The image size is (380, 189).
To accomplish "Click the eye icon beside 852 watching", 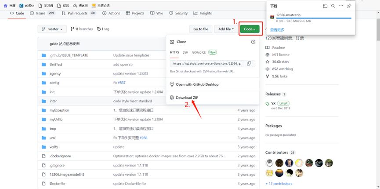I will point(268,69).
